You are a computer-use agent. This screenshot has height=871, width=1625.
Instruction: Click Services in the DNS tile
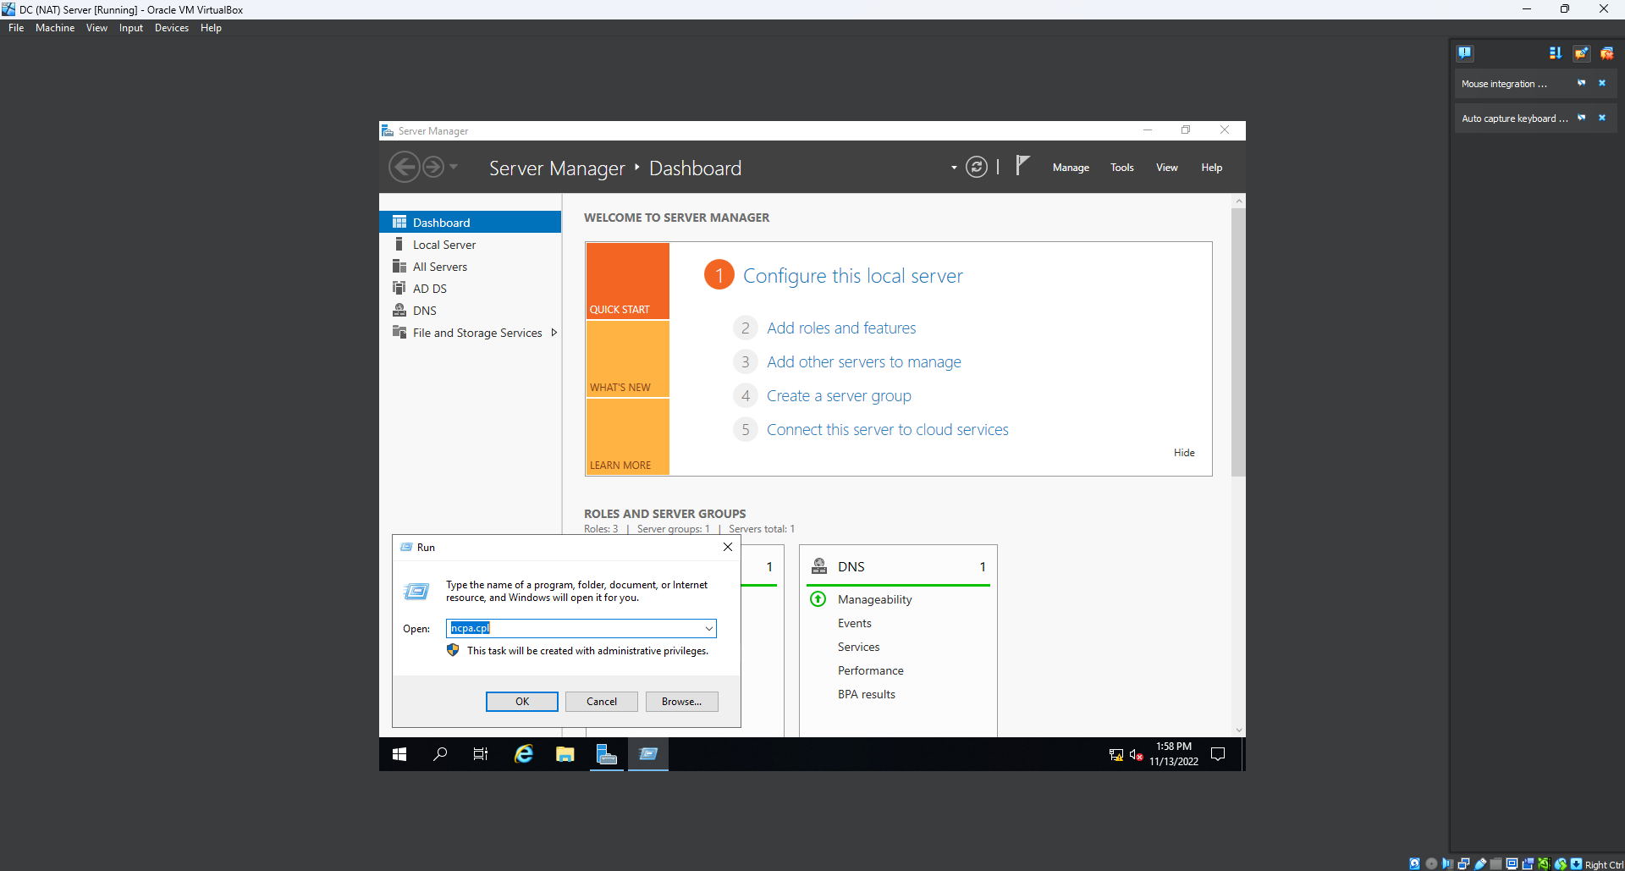click(x=858, y=647)
